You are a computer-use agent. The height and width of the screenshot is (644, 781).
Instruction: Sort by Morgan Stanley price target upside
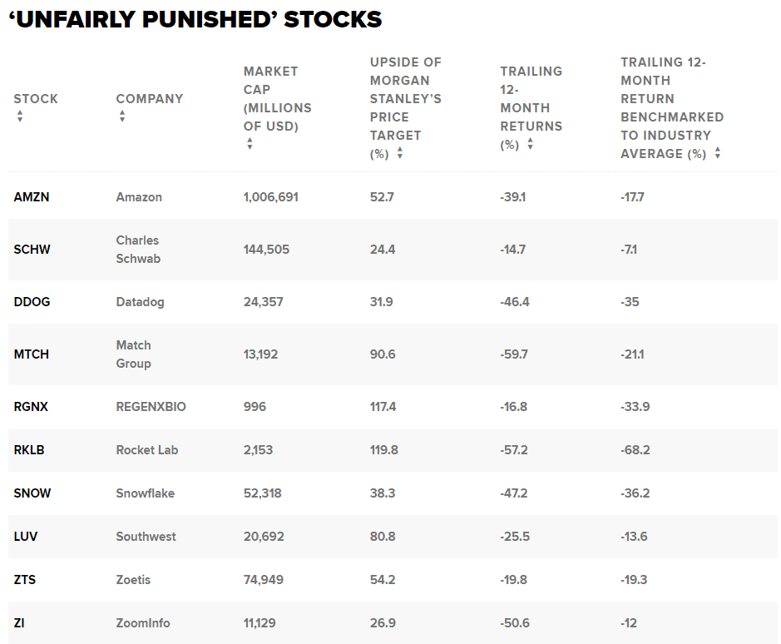click(x=399, y=153)
